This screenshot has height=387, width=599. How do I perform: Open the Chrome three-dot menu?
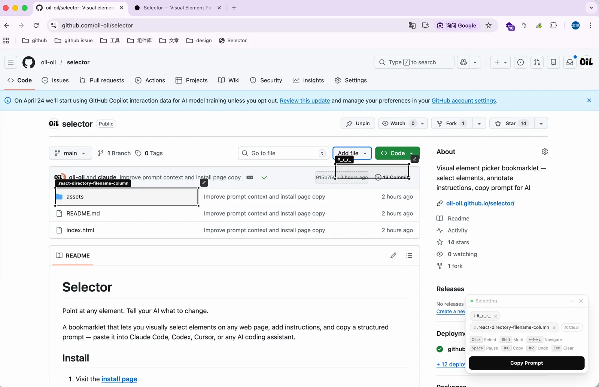(x=590, y=25)
